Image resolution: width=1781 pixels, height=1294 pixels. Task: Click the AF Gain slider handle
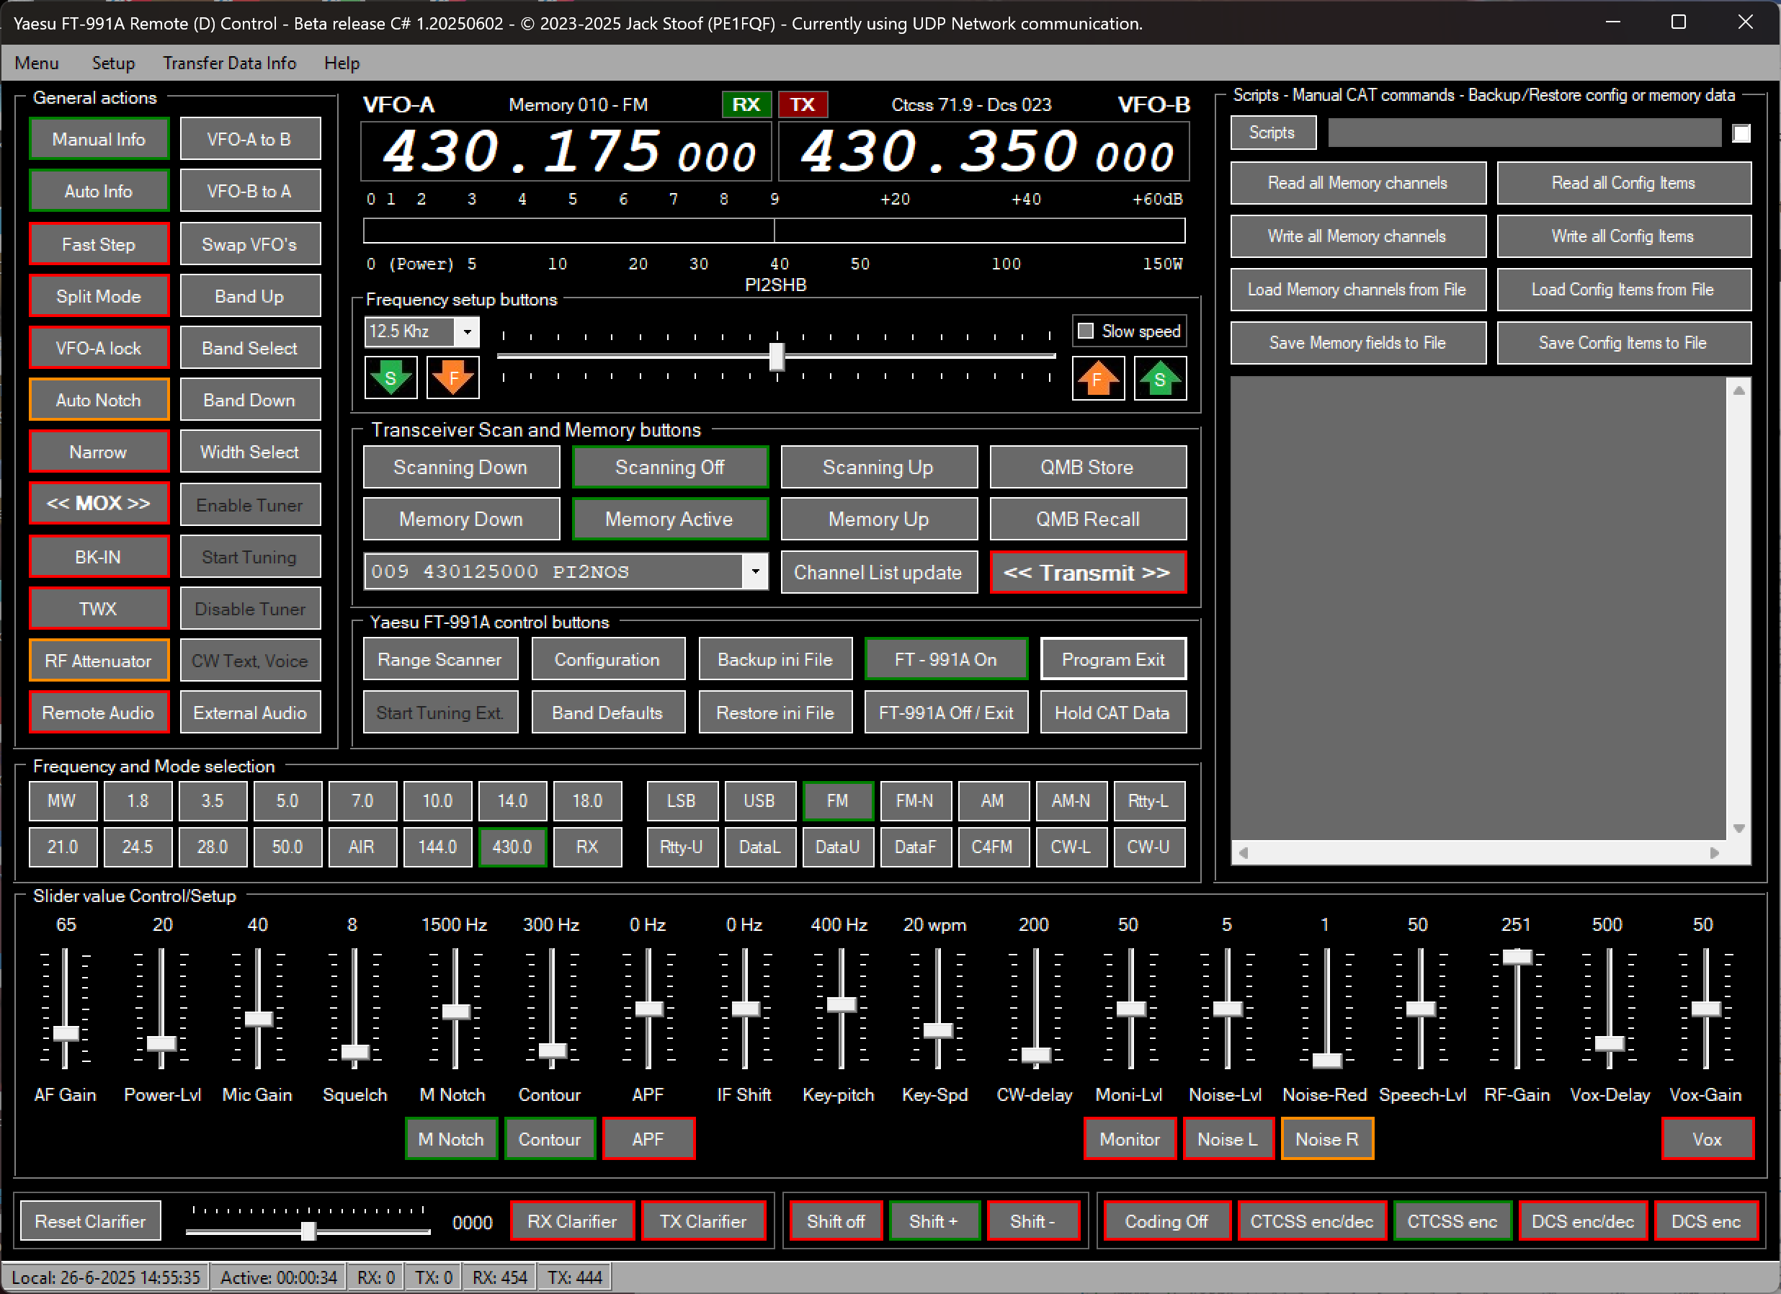click(66, 1032)
